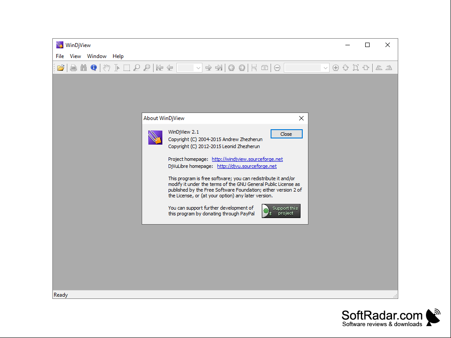This screenshot has width=451, height=338.
Task: Click the round Back navigation button
Action: coord(231,68)
